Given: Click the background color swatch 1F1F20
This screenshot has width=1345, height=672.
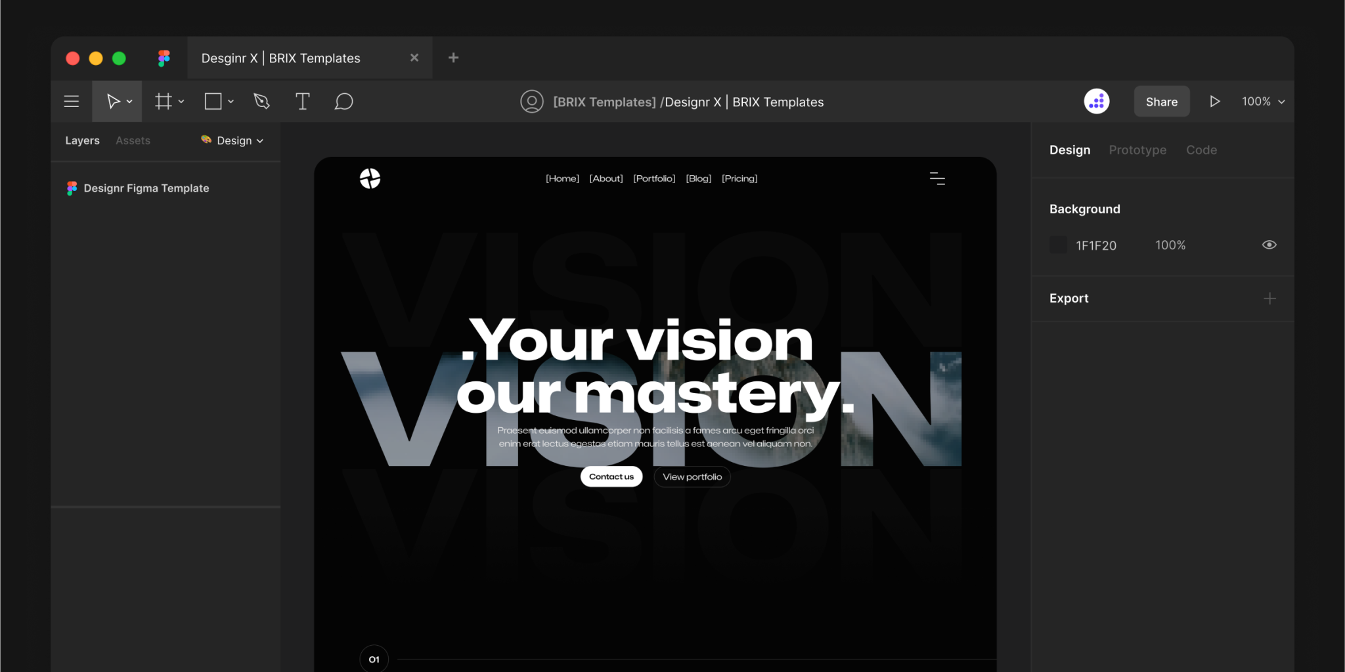Looking at the screenshot, I should (1058, 244).
